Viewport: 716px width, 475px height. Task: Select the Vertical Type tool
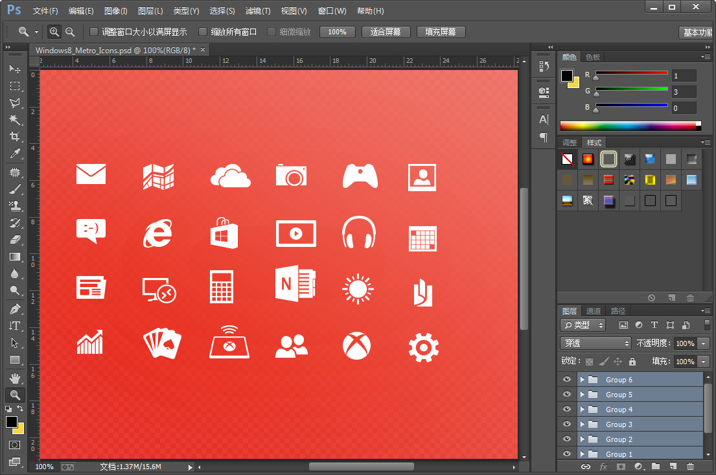point(15,326)
